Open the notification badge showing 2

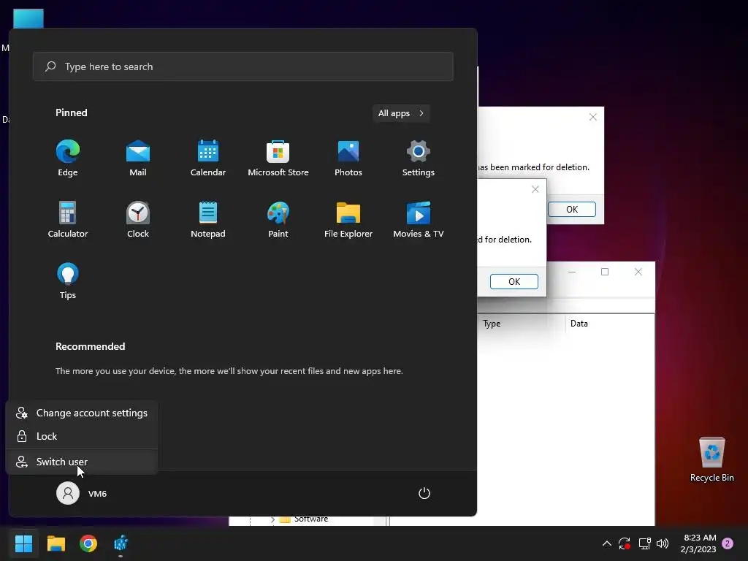point(728,543)
